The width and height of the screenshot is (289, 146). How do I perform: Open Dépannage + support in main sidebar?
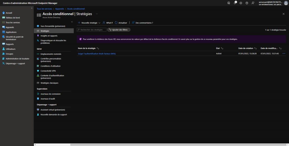point(15,64)
